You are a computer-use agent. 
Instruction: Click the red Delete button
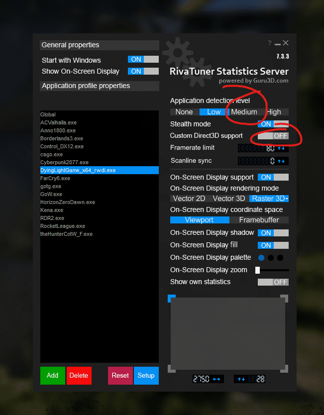79,376
